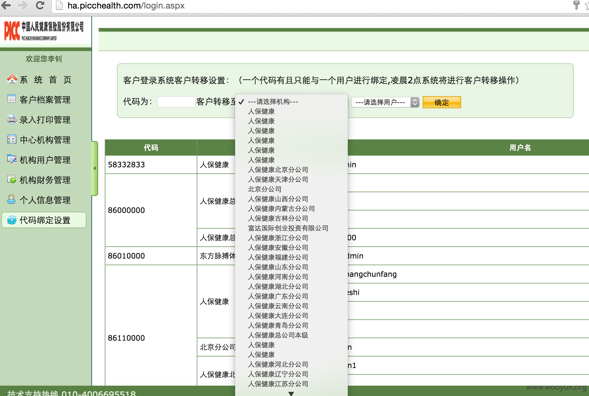Click the browser forward arrow
The image size is (589, 396).
point(23,5)
